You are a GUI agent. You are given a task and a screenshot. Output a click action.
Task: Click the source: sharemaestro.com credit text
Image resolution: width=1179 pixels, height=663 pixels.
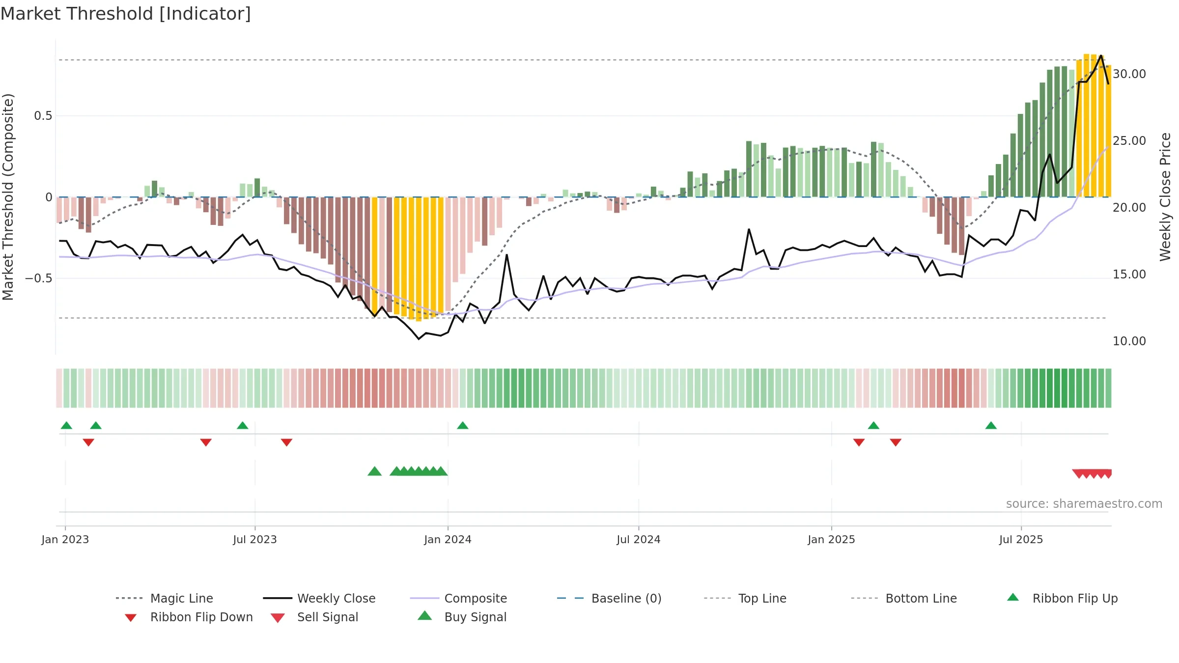(x=1084, y=504)
